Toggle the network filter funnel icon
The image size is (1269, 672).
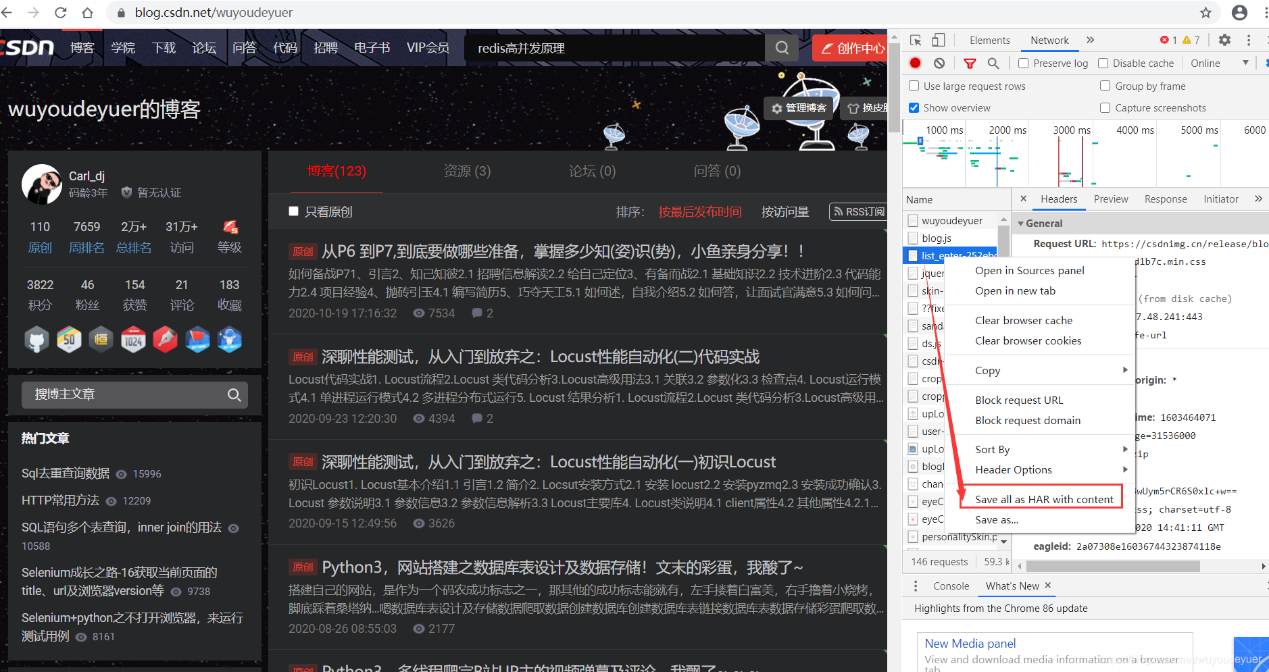pyautogui.click(x=970, y=63)
